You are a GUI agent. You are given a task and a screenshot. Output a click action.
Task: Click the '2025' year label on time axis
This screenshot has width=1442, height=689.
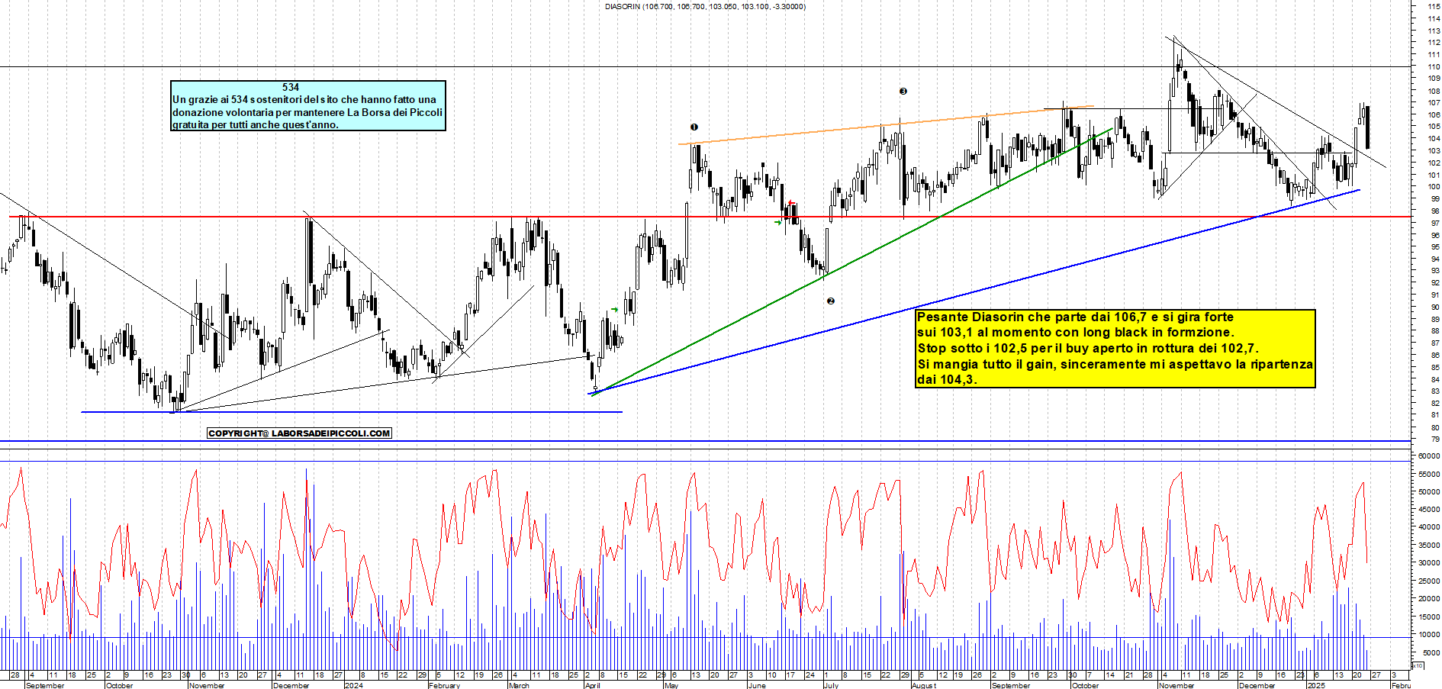tap(1315, 685)
